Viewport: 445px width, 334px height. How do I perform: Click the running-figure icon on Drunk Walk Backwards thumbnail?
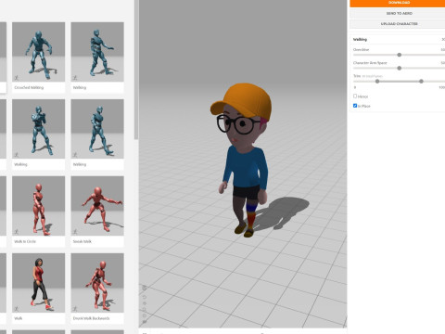click(75, 309)
